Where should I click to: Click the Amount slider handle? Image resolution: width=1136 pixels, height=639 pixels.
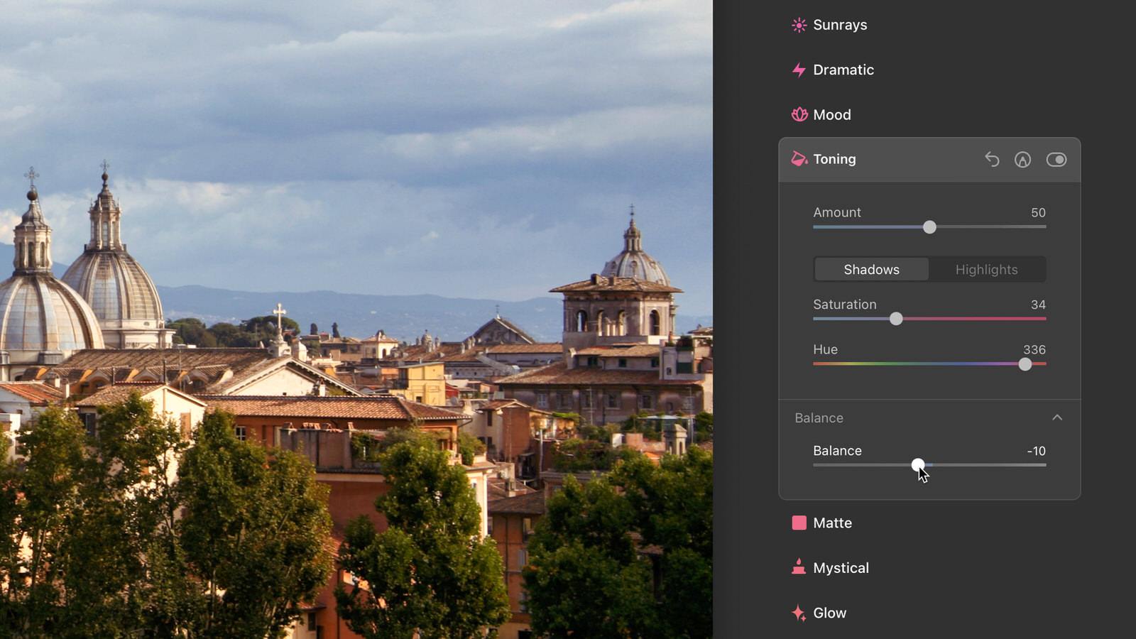click(x=929, y=227)
